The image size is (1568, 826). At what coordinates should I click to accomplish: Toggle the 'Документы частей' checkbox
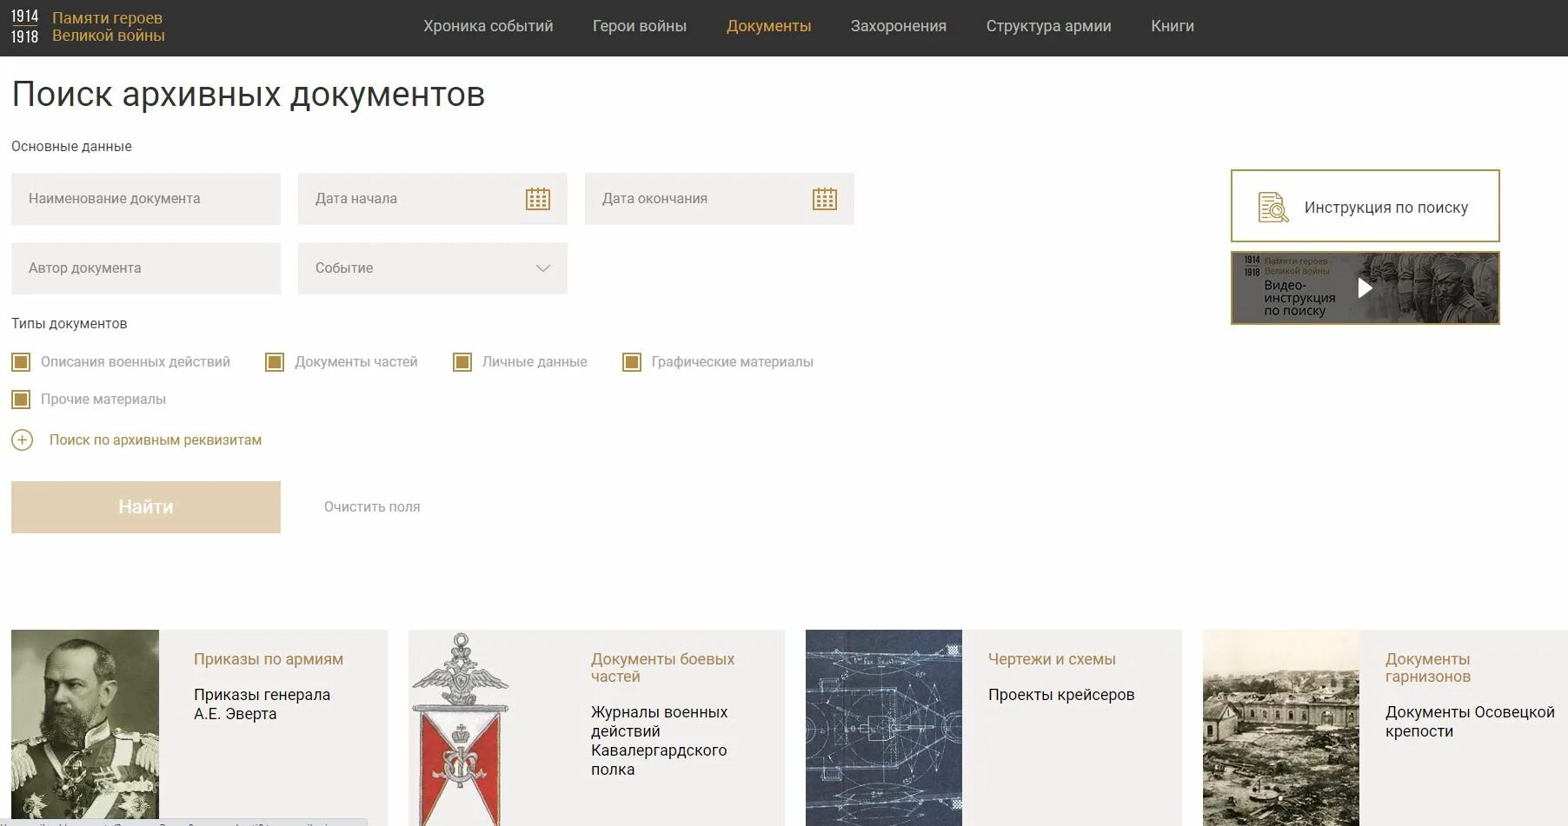pyautogui.click(x=275, y=362)
